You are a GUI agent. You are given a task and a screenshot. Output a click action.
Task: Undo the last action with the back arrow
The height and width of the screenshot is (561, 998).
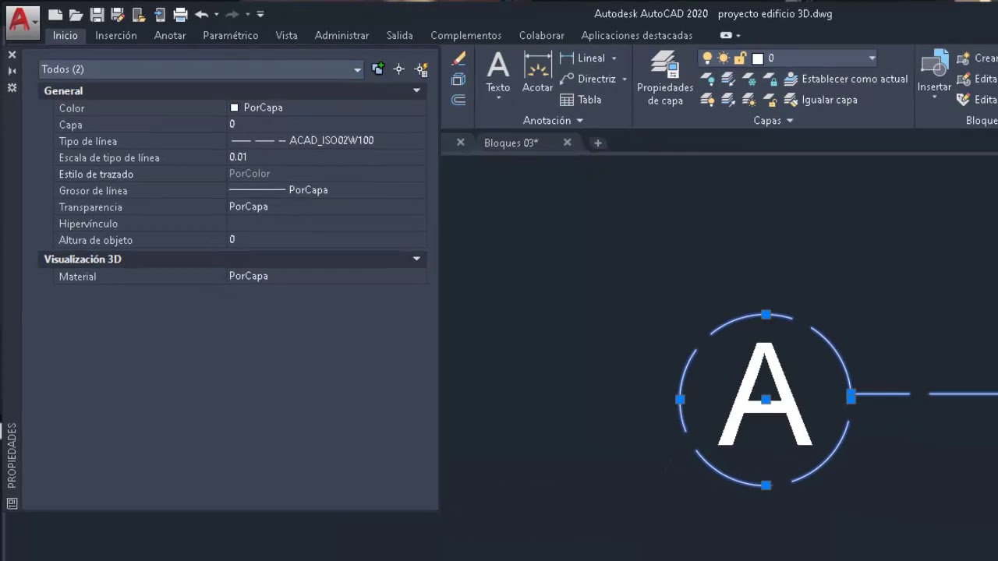click(202, 14)
